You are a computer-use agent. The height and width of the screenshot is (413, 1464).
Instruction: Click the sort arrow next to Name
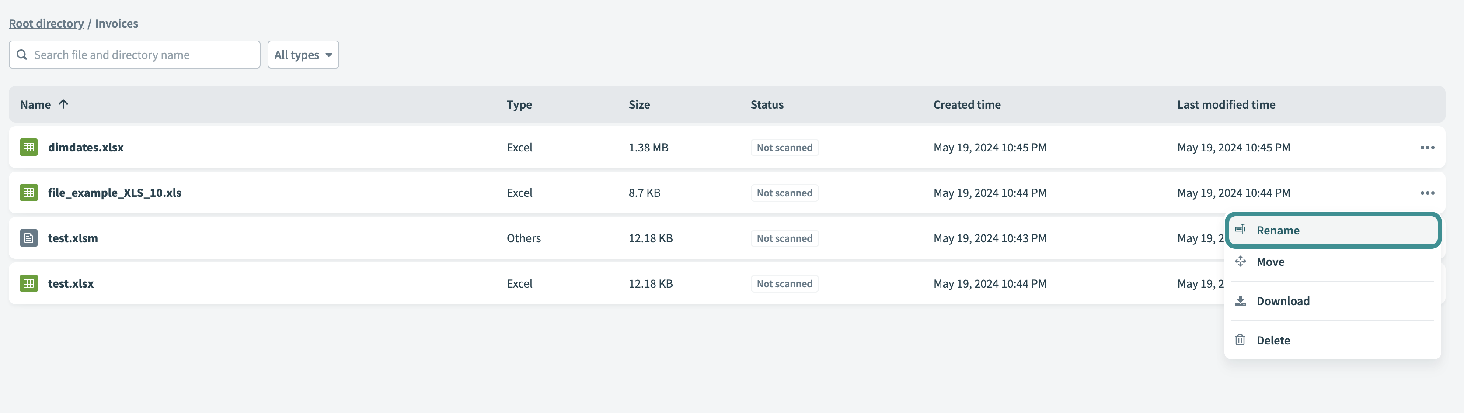[x=63, y=104]
